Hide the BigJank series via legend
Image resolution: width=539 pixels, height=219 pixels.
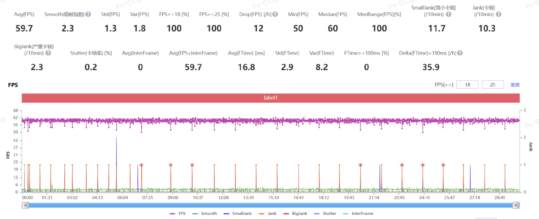(x=295, y=214)
